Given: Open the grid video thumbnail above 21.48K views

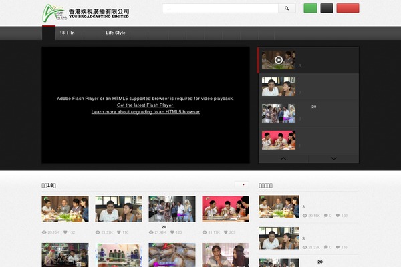Looking at the screenshot, I should pyautogui.click(x=172, y=209).
